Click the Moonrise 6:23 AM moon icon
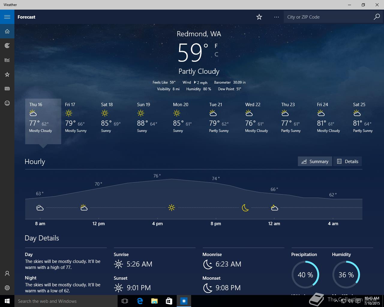The height and width of the screenshot is (307, 384). click(x=208, y=264)
